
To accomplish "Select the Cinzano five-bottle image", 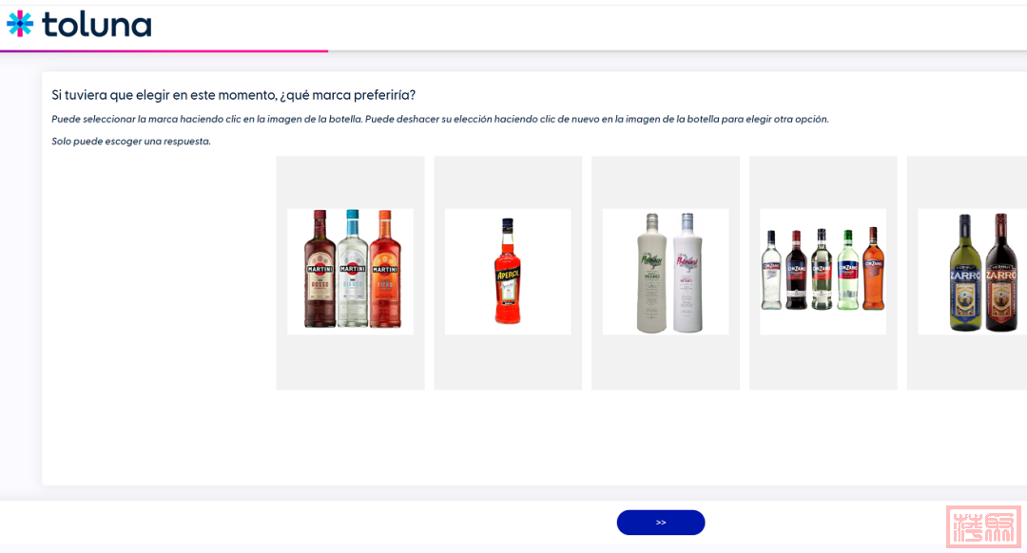I will (824, 272).
